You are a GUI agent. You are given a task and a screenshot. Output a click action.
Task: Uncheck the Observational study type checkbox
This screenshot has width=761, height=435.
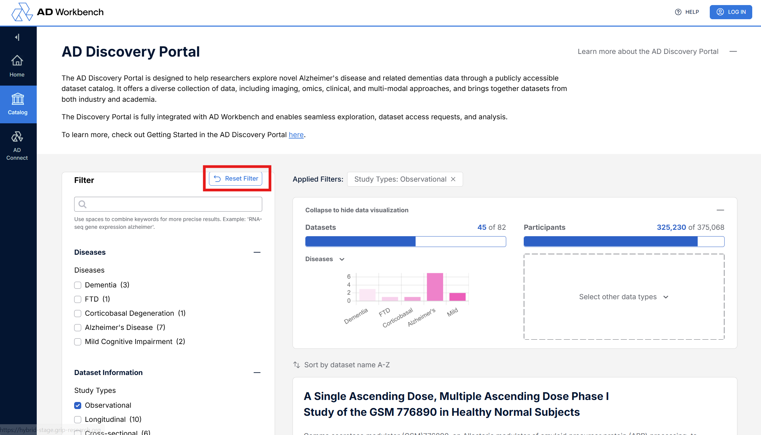[x=78, y=405]
